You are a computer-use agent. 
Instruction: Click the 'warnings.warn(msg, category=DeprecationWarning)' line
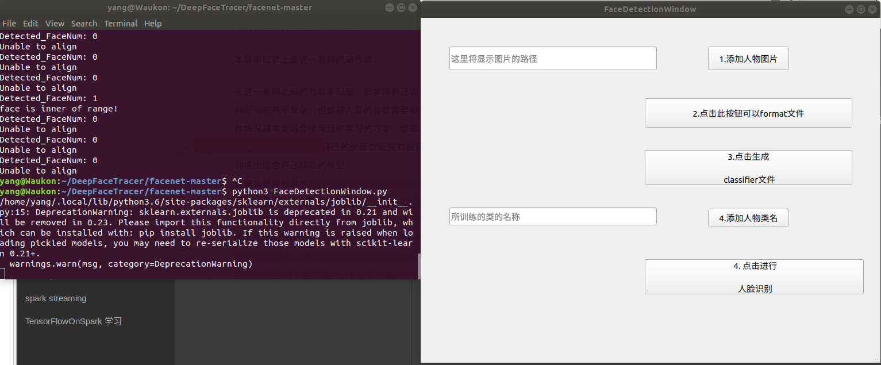tap(131, 264)
